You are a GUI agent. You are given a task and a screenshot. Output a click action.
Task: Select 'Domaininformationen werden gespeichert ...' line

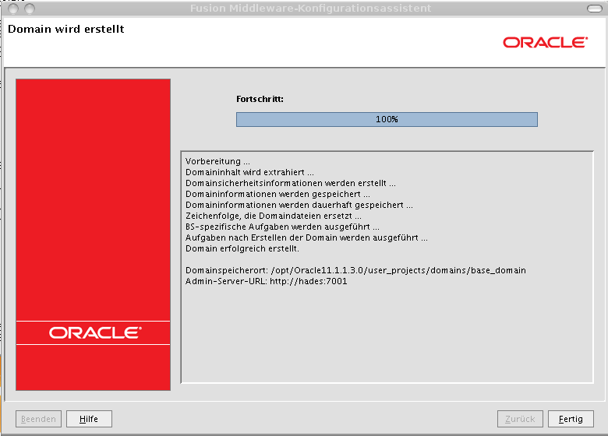pos(277,194)
